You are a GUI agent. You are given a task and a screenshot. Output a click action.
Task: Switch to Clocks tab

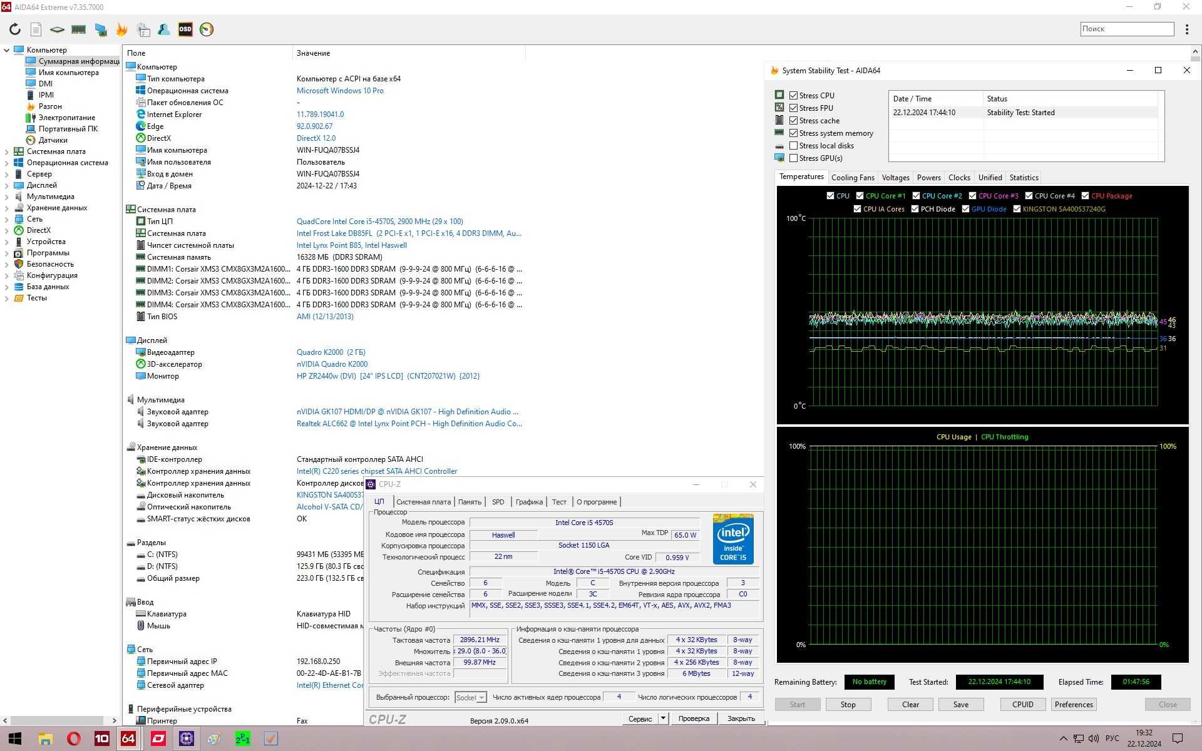959,178
